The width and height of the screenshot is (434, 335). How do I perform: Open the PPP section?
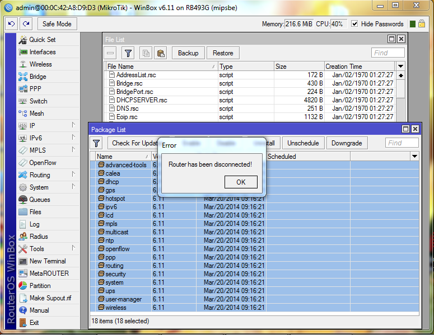(x=35, y=89)
